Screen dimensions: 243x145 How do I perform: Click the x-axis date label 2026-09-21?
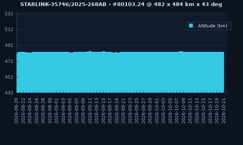[x=124, y=111]
